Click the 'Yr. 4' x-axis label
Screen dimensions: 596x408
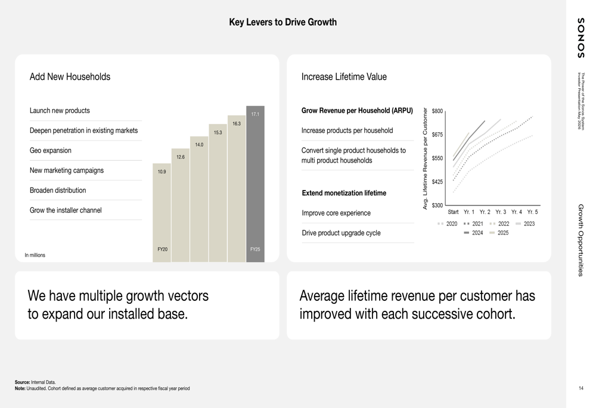click(x=517, y=212)
